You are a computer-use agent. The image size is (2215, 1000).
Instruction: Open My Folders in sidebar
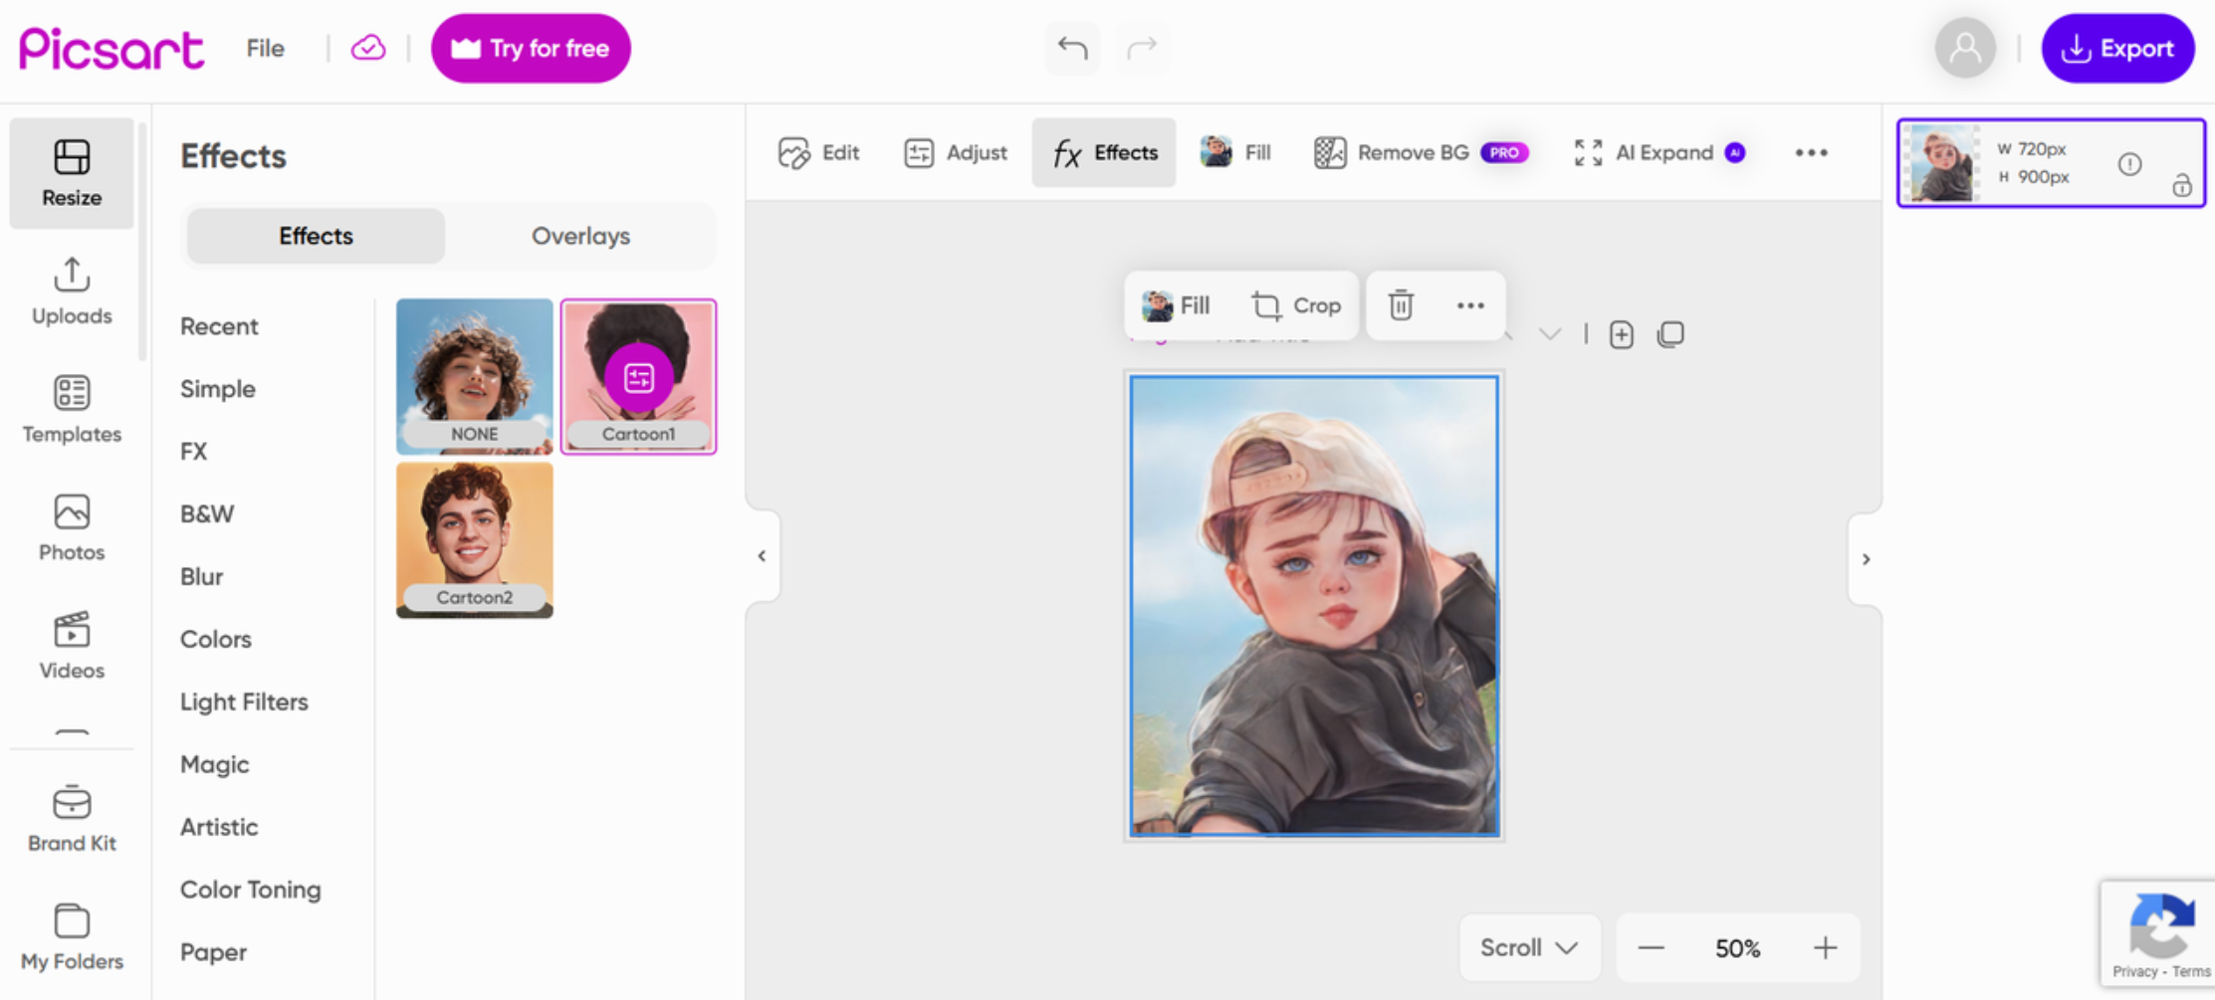pos(72,936)
